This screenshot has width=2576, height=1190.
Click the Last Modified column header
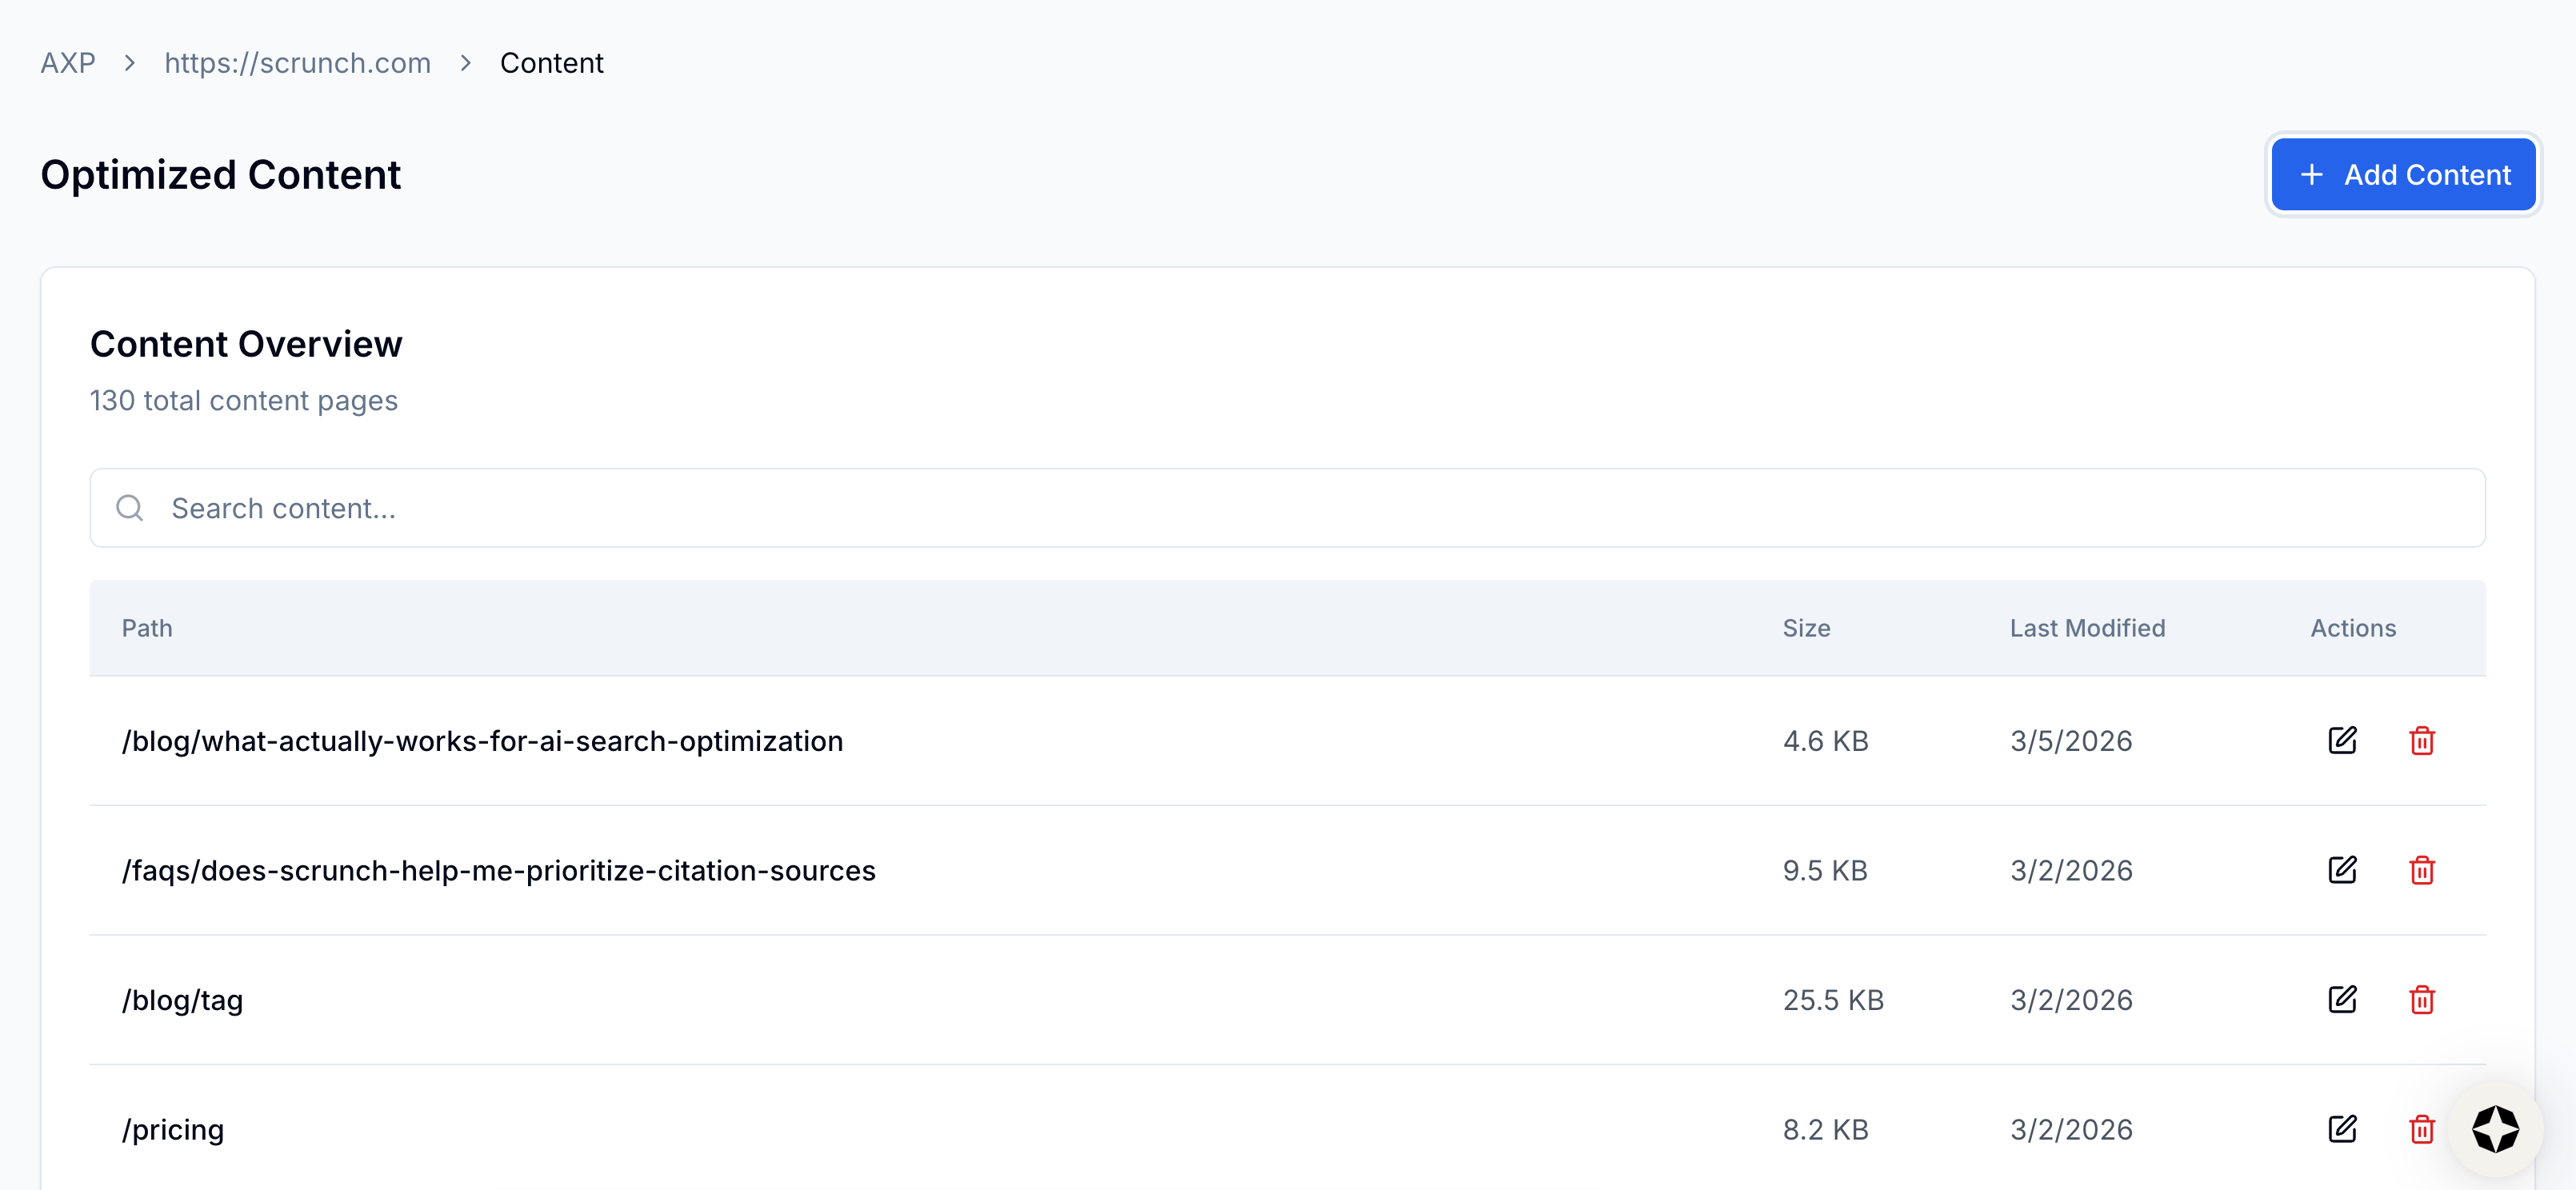click(x=2087, y=628)
